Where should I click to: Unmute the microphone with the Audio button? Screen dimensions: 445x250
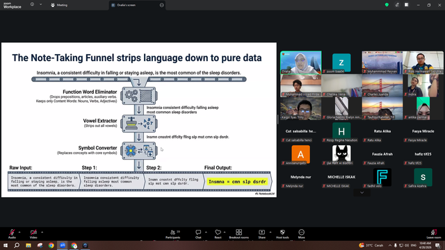12,234
